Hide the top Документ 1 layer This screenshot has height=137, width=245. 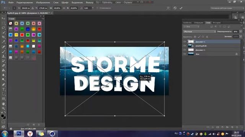pos(185,41)
